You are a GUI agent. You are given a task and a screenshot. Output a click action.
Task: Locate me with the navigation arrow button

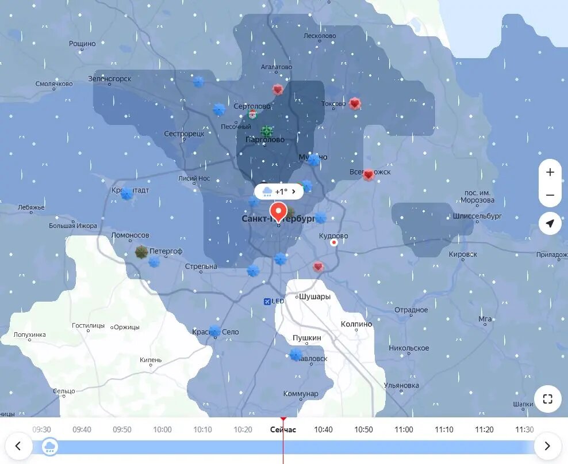tap(550, 223)
